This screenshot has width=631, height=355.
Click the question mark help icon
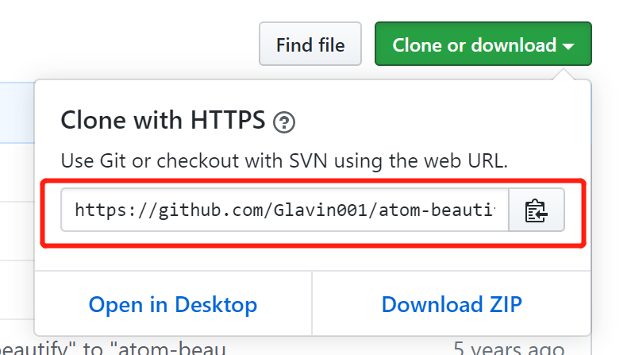[283, 122]
